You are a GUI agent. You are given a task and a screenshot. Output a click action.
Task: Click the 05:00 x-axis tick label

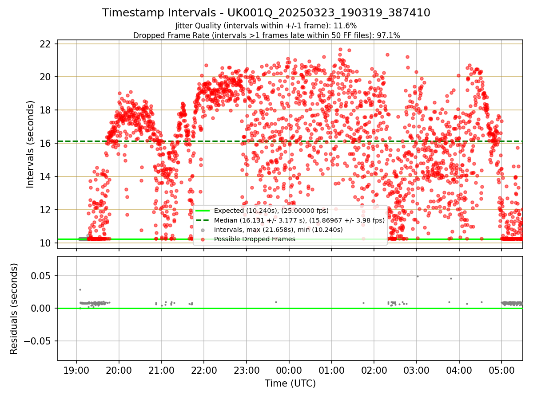[x=501, y=370]
